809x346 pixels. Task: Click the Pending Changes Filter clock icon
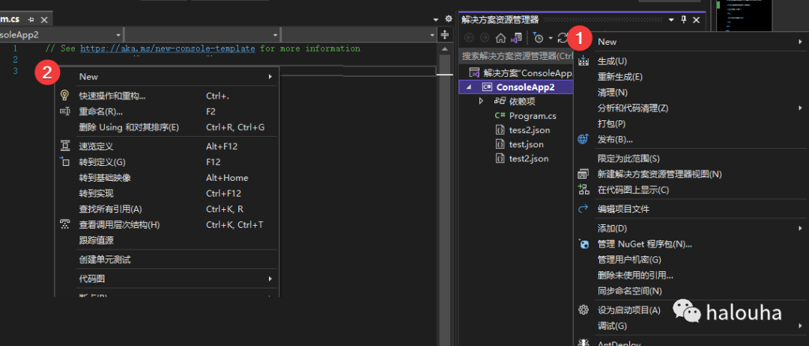[538, 38]
